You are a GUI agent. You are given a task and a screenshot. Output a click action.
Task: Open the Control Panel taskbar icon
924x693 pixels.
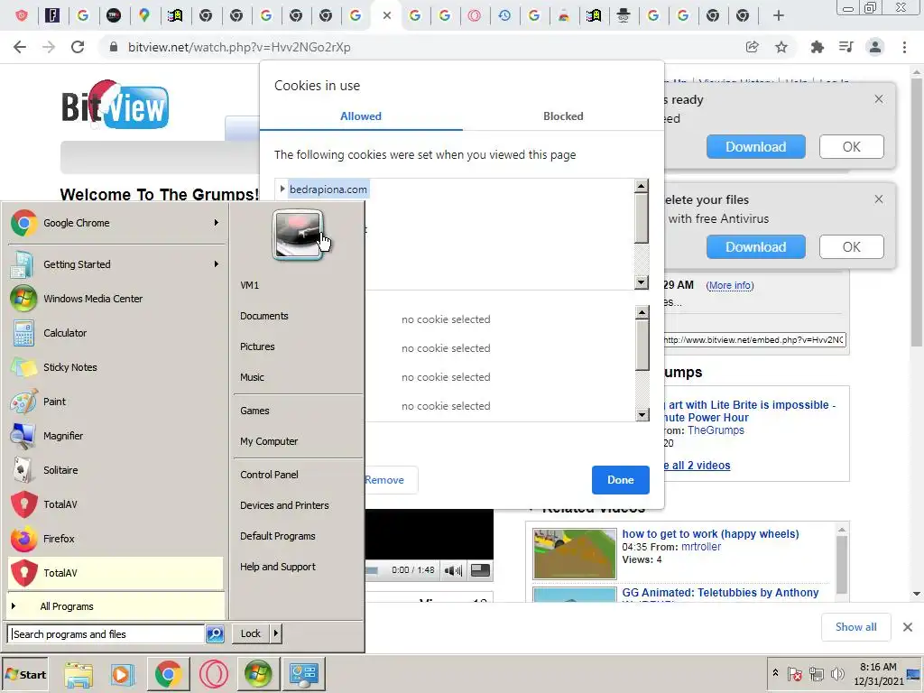tap(303, 675)
